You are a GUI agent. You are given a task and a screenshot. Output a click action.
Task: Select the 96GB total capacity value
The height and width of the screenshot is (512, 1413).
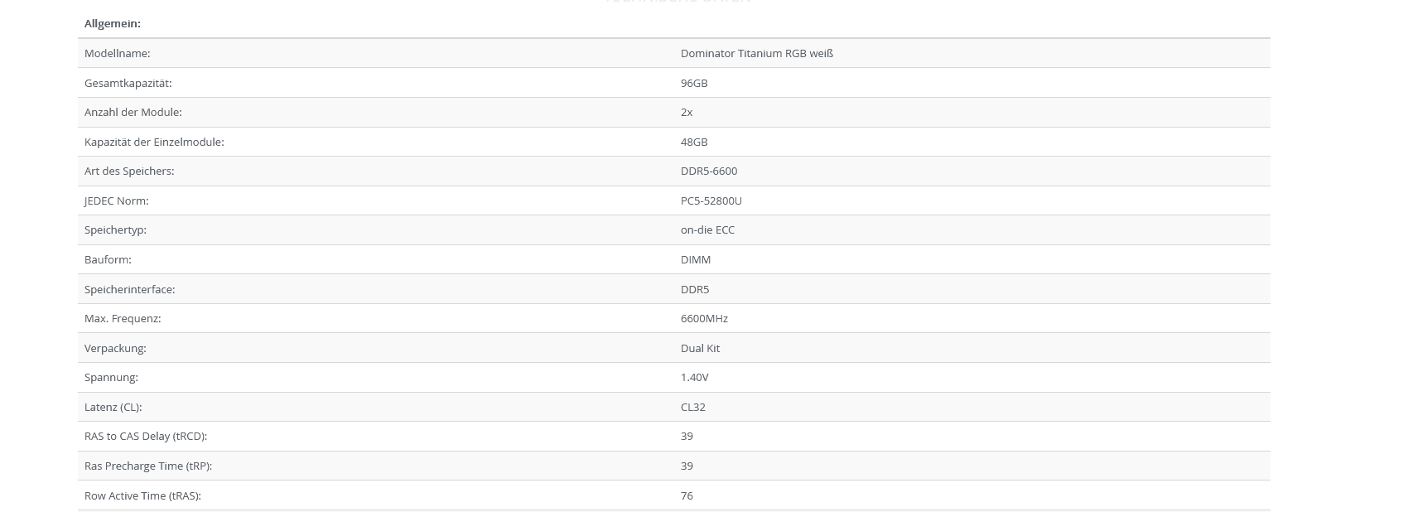[x=694, y=83]
